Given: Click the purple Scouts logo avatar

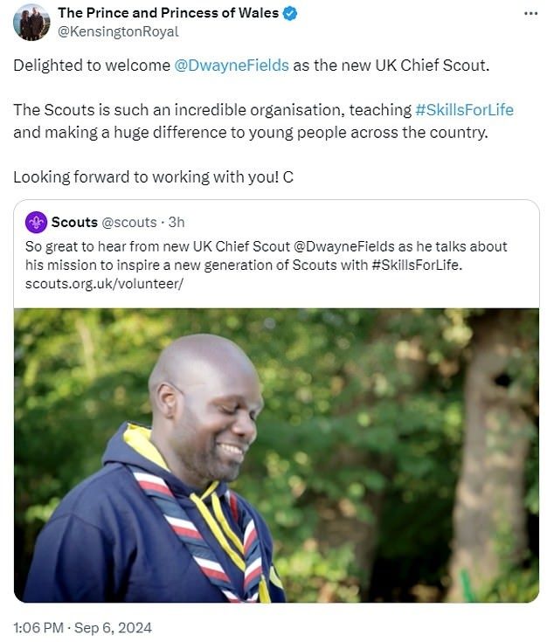Looking at the screenshot, I should (36, 222).
